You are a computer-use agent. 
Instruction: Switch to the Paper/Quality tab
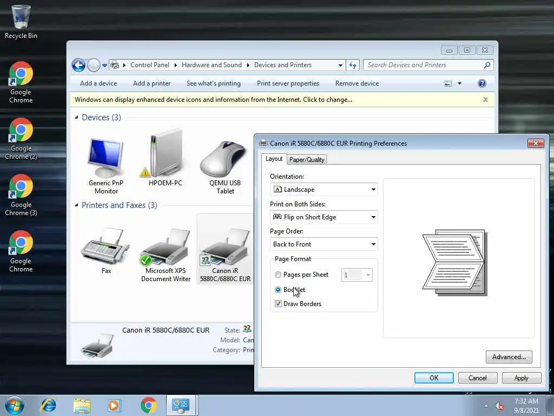pyautogui.click(x=307, y=160)
